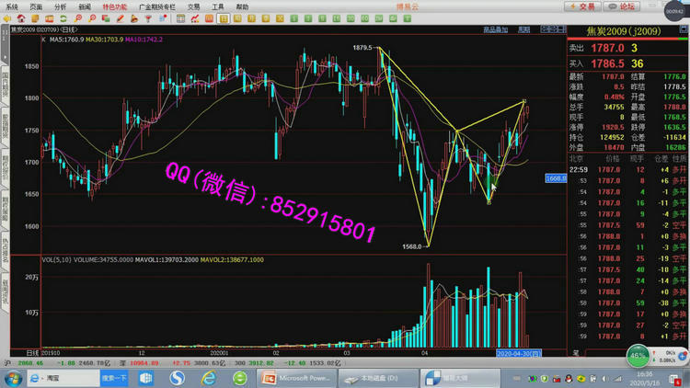Click the 商品叠加 link above chart

(495, 29)
